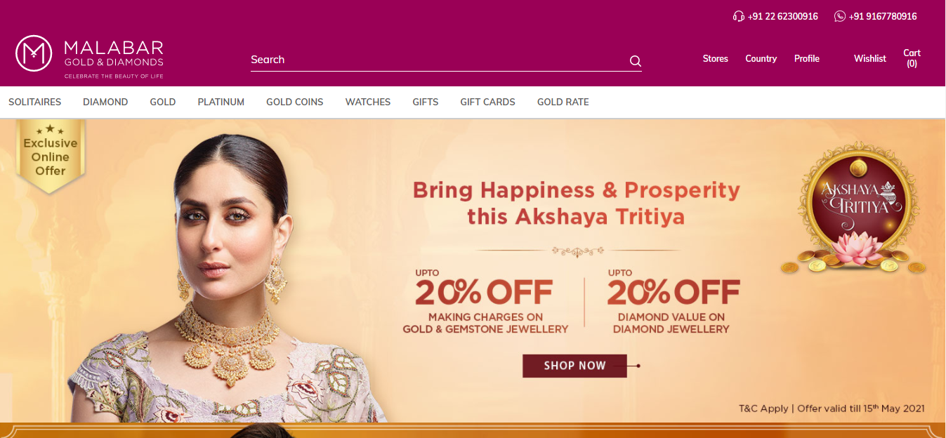Open the Watches category
The image size is (946, 438).
368,102
